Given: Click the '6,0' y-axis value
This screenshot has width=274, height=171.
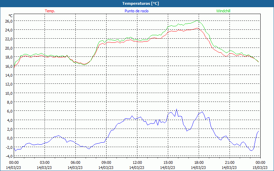Looking at the screenshot, I should (10, 111).
